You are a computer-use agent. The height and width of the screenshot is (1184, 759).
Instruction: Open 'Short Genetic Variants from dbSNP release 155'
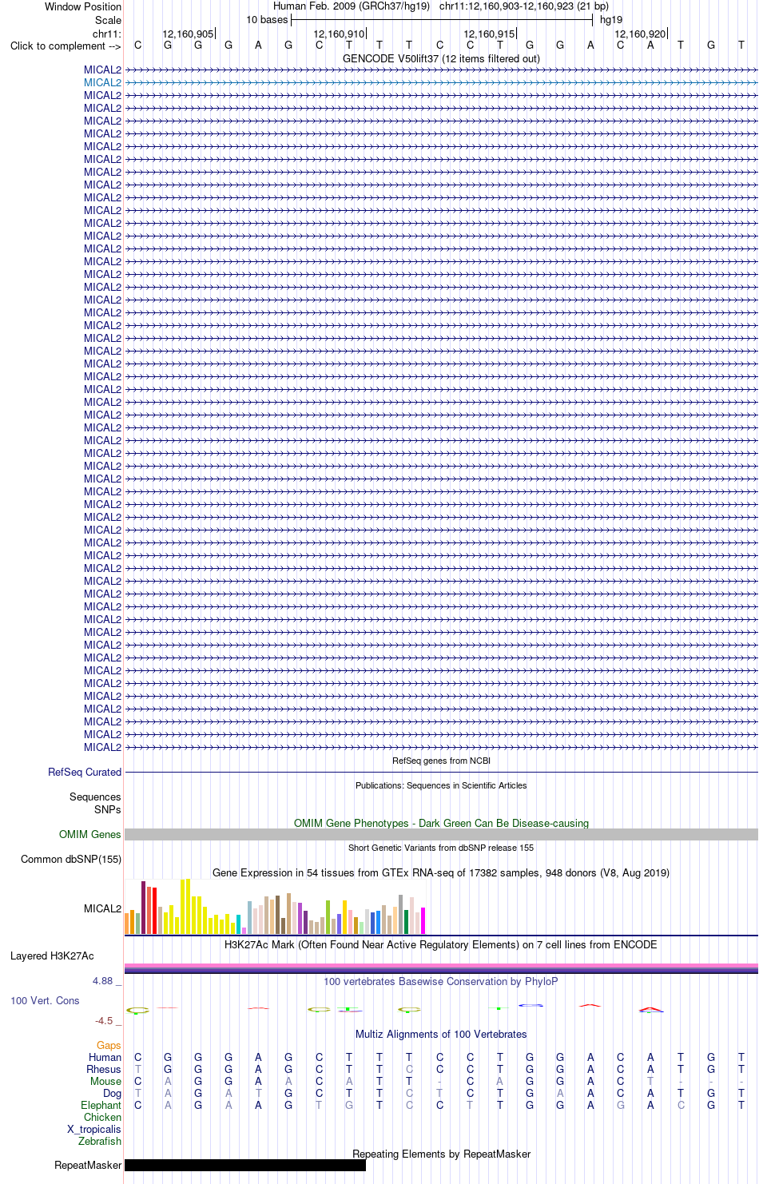441,848
